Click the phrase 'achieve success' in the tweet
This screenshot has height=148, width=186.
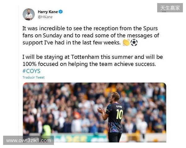[x=135, y=64]
